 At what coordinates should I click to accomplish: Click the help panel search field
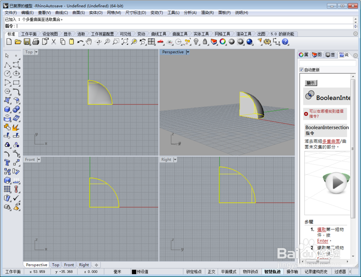pyautogui.click(x=327, y=63)
